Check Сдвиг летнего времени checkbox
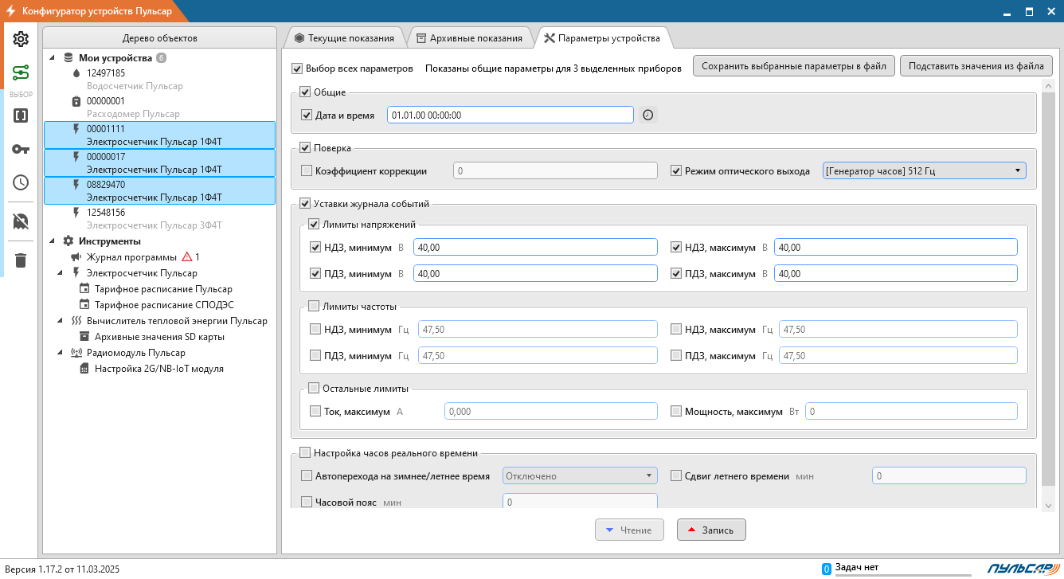Viewport: 1064px width, 579px height. tap(676, 476)
